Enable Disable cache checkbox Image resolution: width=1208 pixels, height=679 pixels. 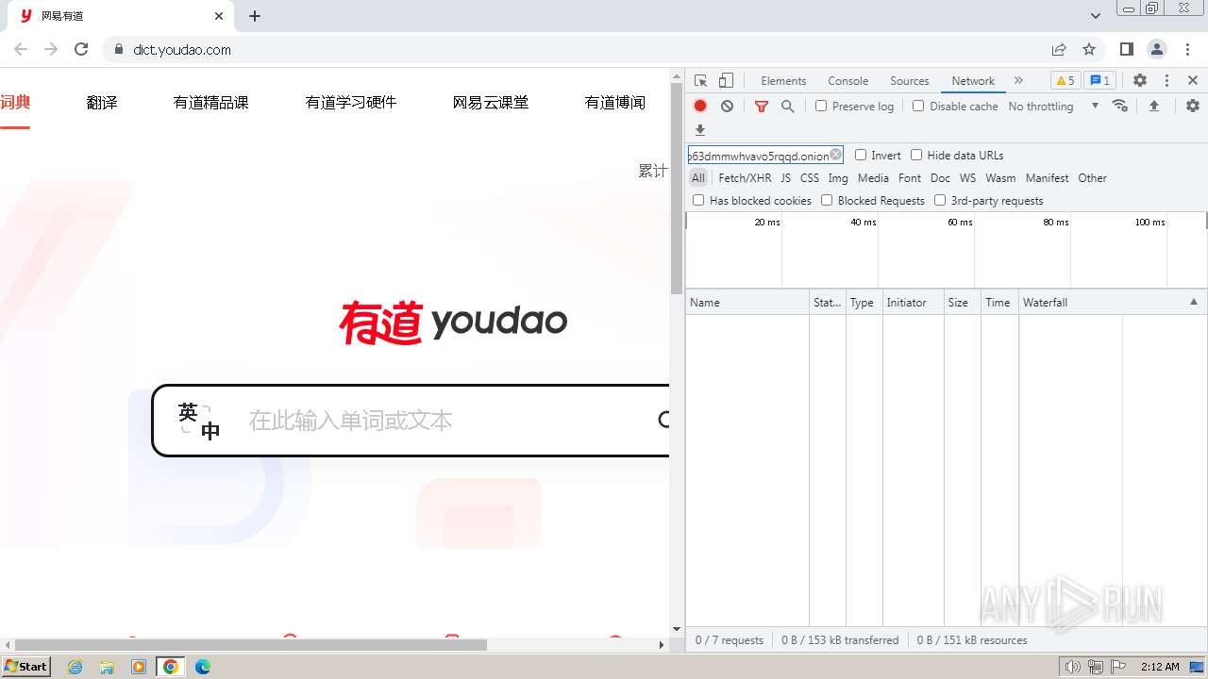click(x=918, y=106)
